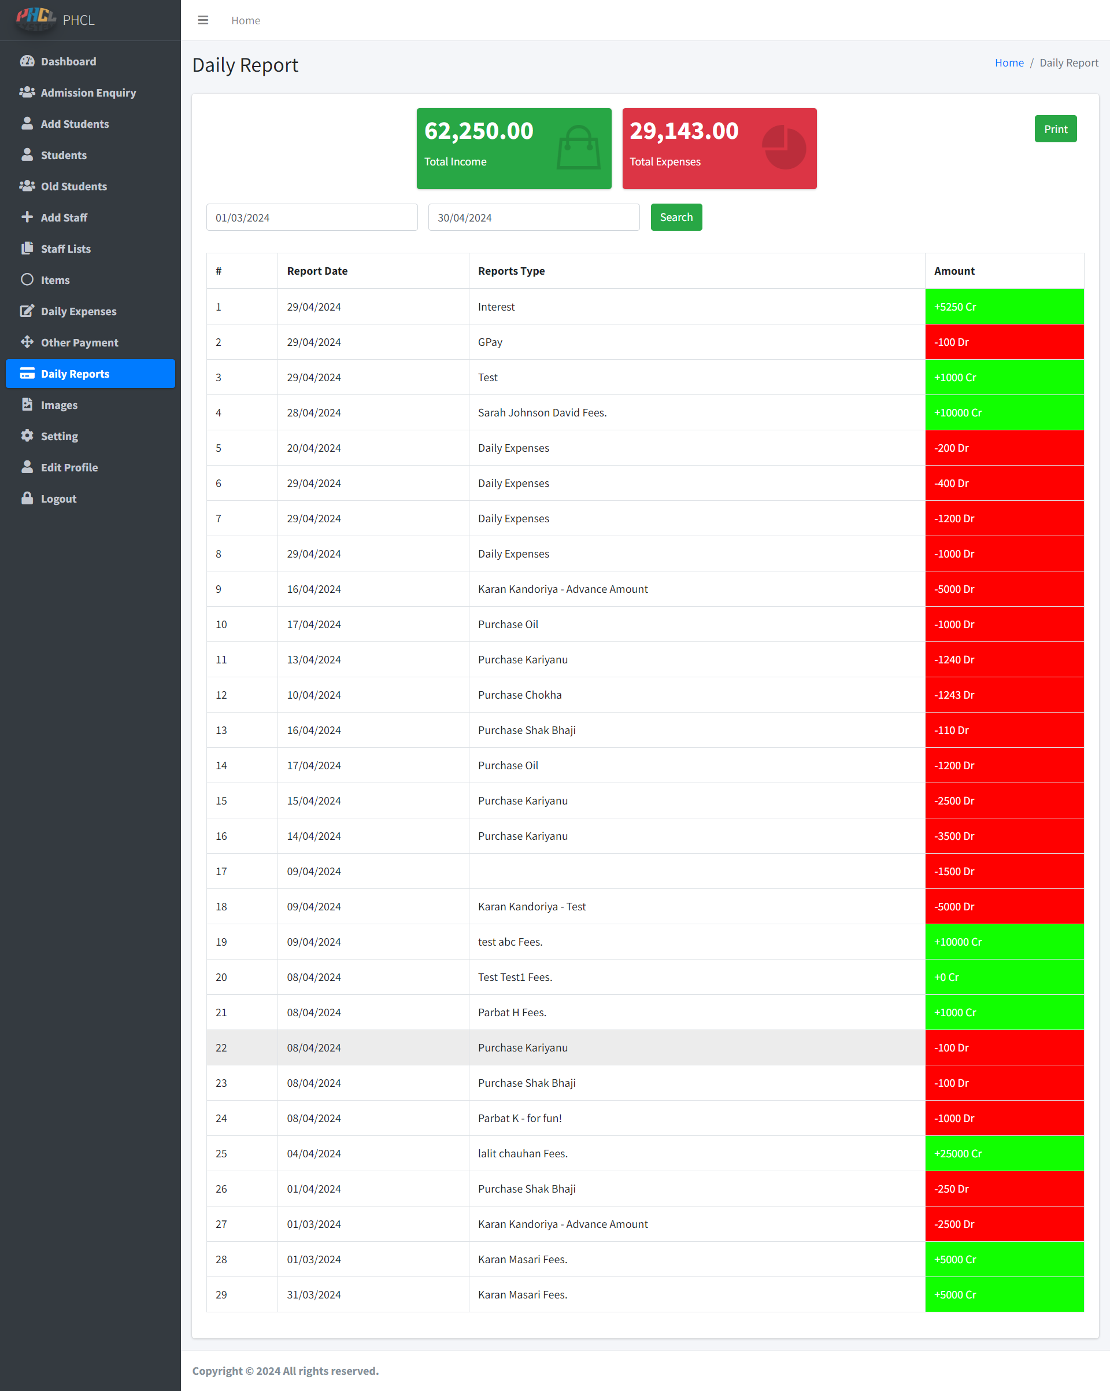Toggle the hamburger sidebar menu icon
The image size is (1110, 1391).
click(202, 20)
